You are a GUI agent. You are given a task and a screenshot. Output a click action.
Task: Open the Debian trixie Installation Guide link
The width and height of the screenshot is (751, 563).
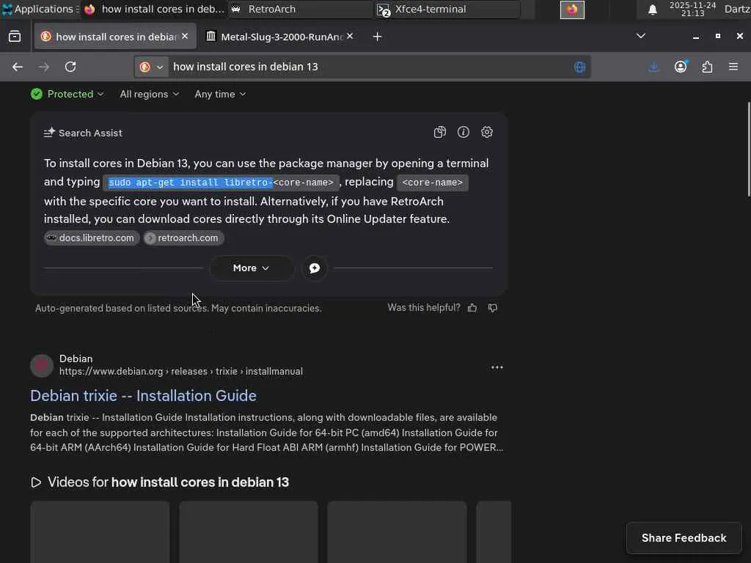click(x=143, y=396)
